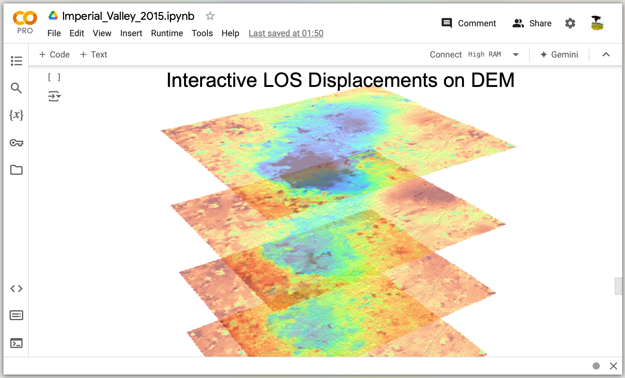Open the Last saved at 01:50 link
625x378 pixels.
click(286, 33)
